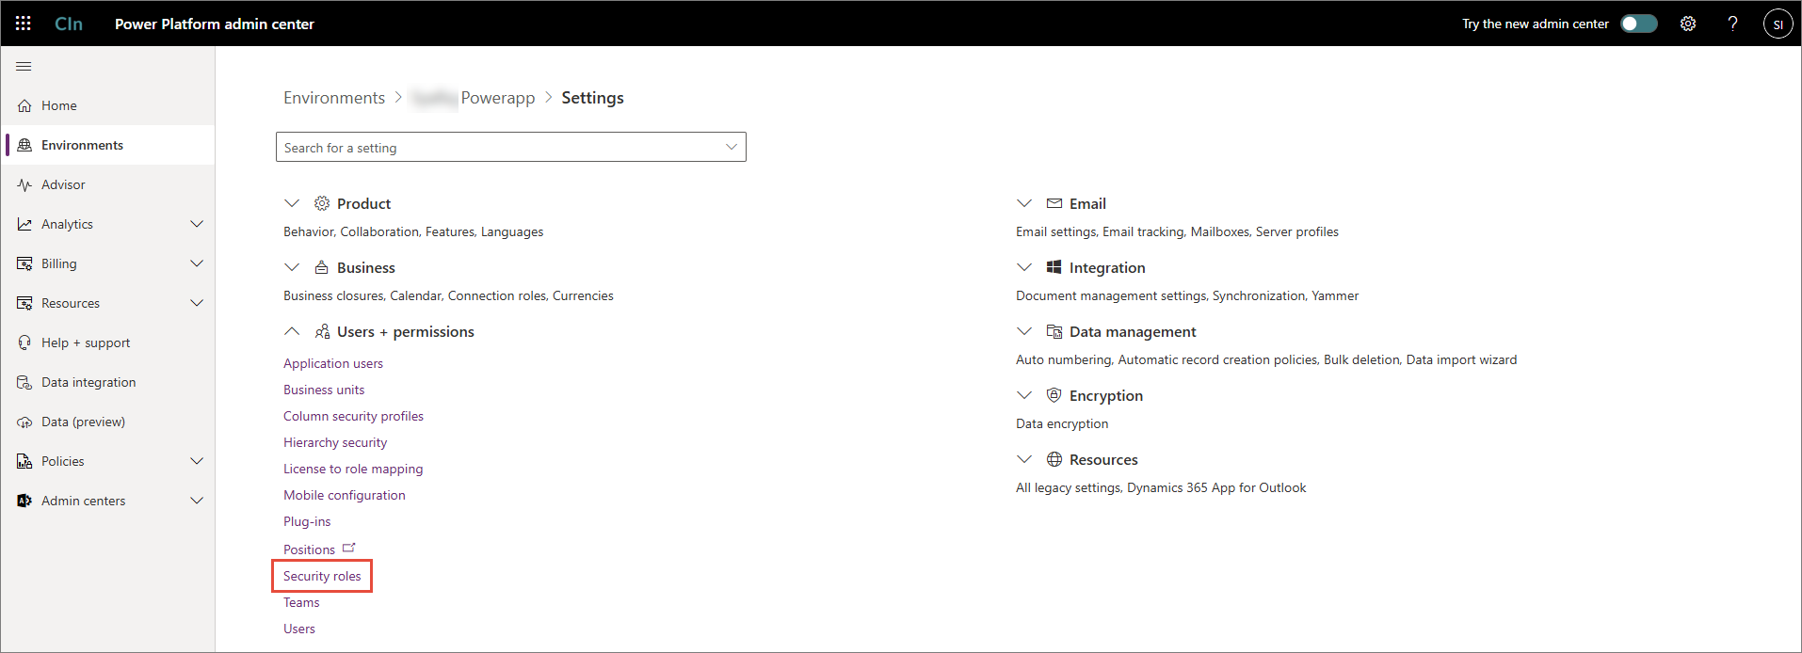The image size is (1802, 653).
Task: Click the Data encryption text
Action: coord(1062,423)
